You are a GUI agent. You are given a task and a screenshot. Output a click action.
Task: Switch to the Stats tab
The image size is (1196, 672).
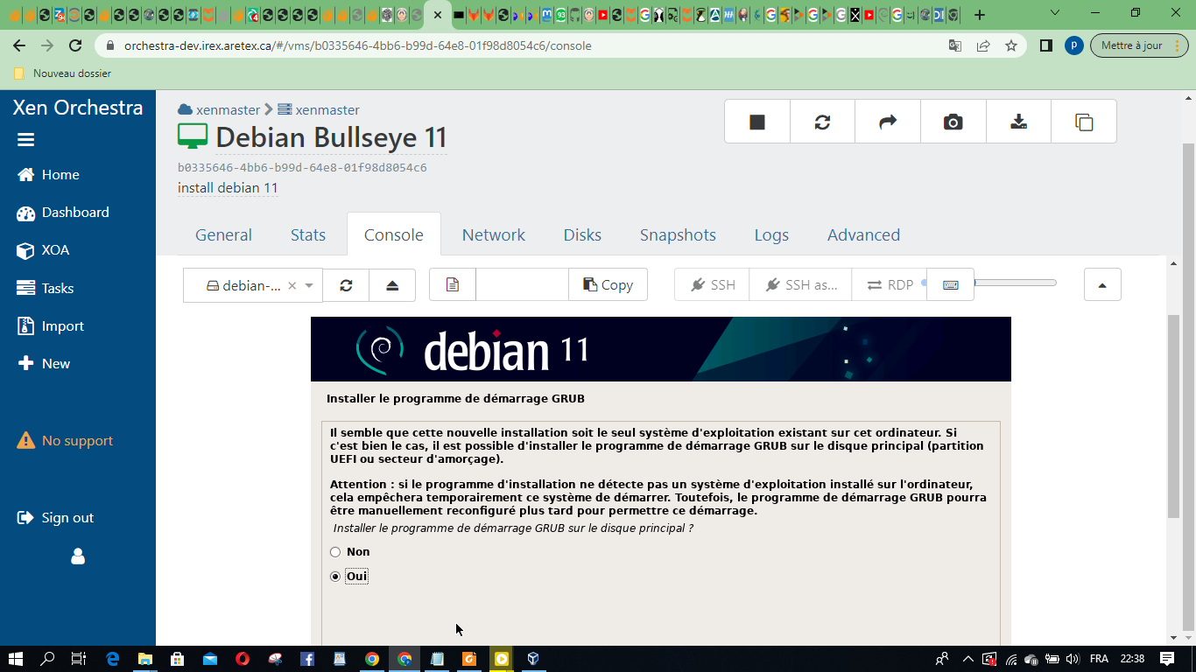coord(308,234)
